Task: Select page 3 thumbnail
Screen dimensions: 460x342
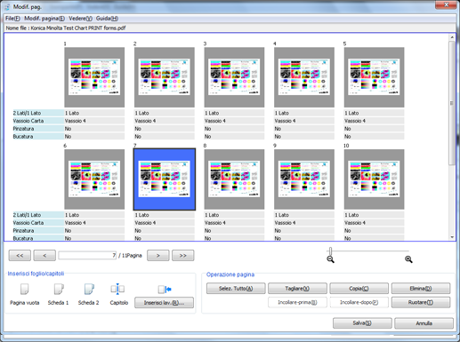Action: tap(234, 77)
